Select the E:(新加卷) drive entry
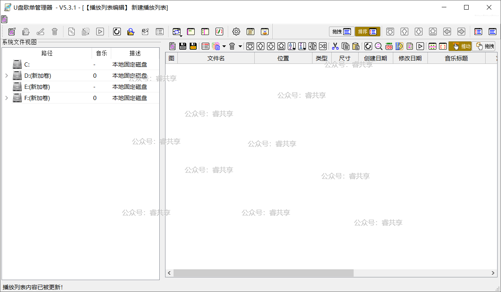The image size is (501, 292). pos(37,87)
